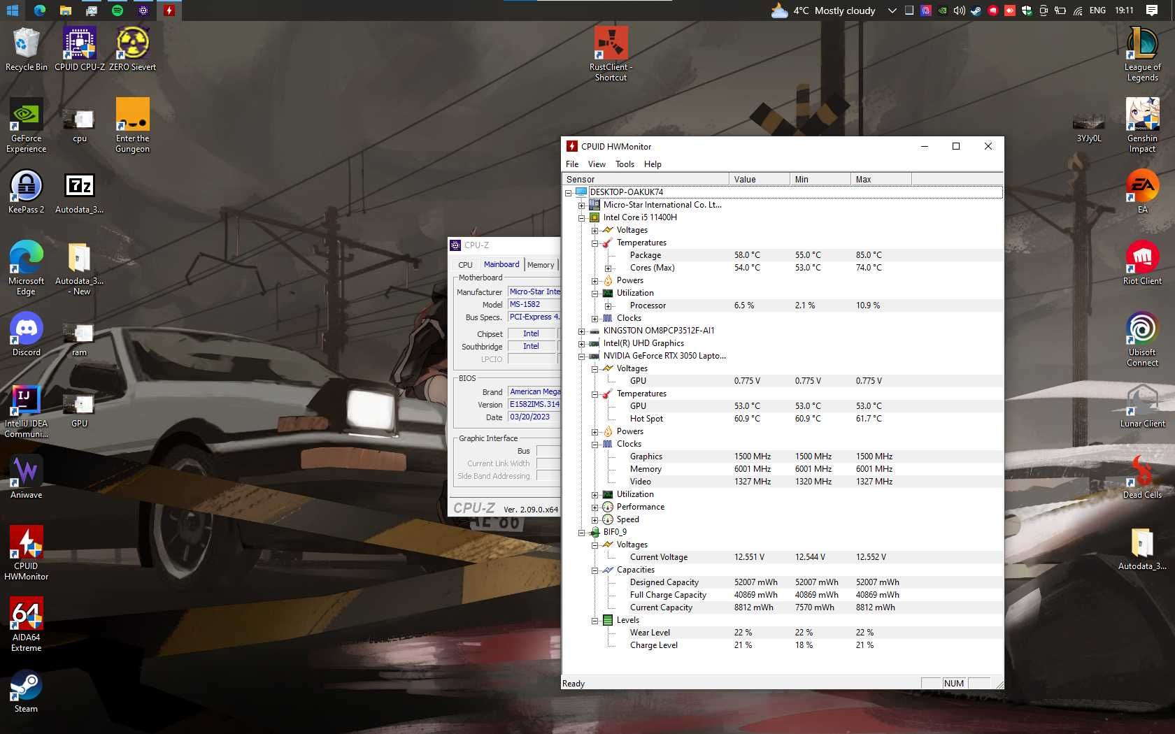Open the ZERO Sievert desktop shortcut
This screenshot has height=734, width=1175.
[132, 49]
